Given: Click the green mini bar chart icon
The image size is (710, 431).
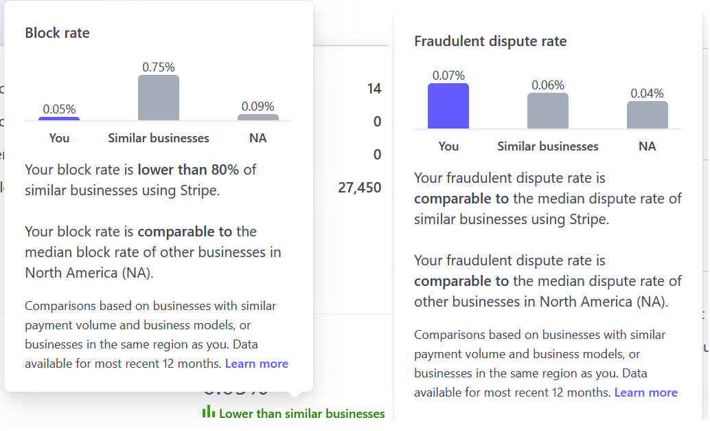Looking at the screenshot, I should [209, 413].
